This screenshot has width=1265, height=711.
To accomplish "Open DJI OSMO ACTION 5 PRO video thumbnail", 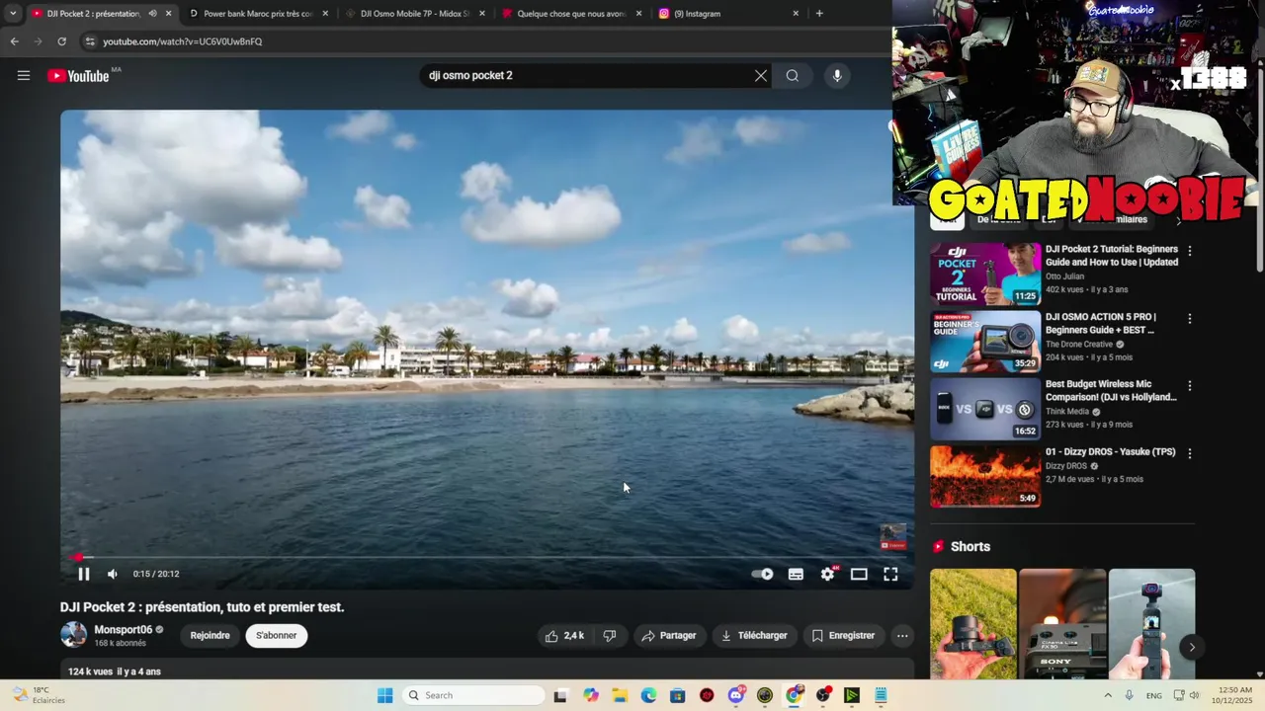I will pyautogui.click(x=984, y=342).
